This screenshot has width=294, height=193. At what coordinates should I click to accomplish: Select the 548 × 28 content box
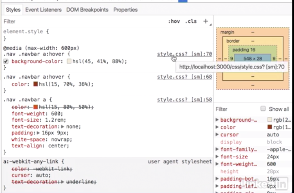(253, 59)
